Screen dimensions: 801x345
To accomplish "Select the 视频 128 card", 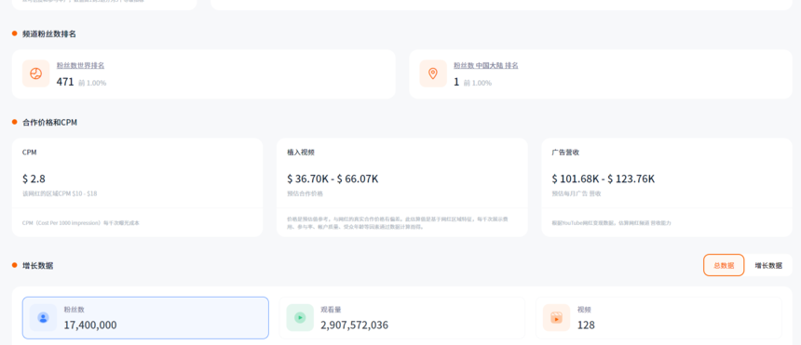I will [x=659, y=318].
